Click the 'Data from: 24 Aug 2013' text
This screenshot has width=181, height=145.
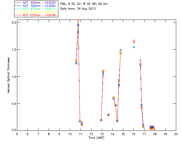(x=78, y=9)
